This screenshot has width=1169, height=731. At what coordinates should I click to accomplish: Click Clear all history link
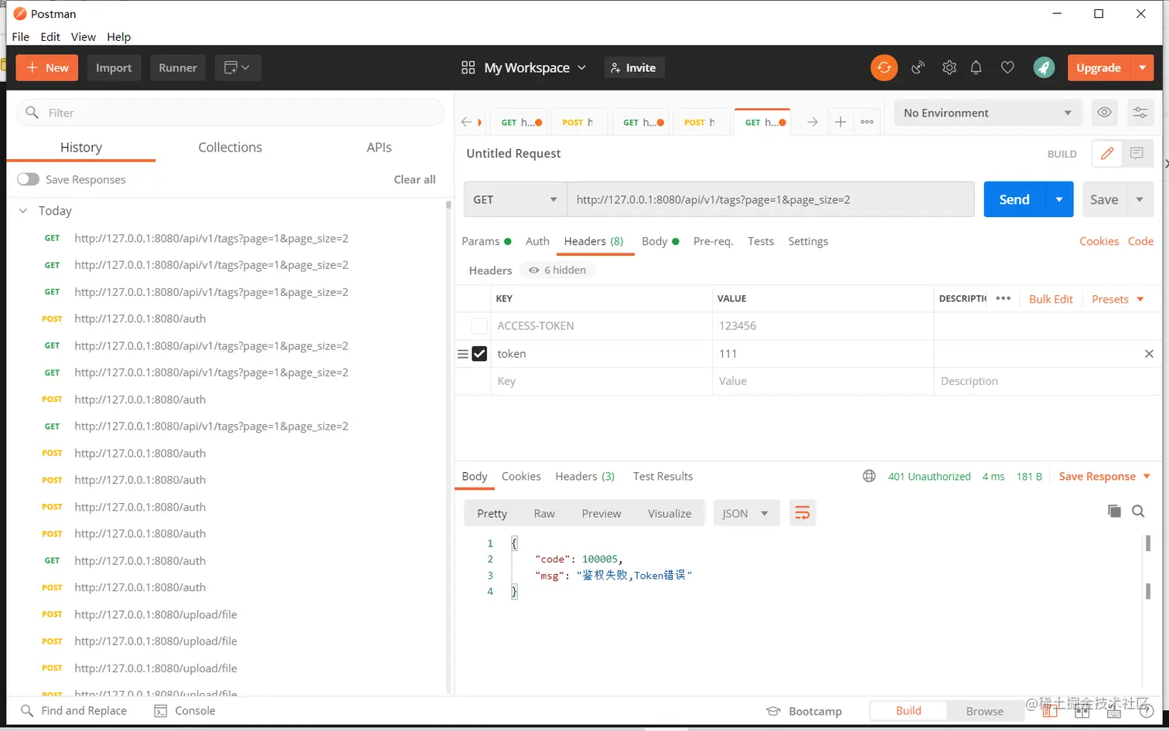point(414,179)
